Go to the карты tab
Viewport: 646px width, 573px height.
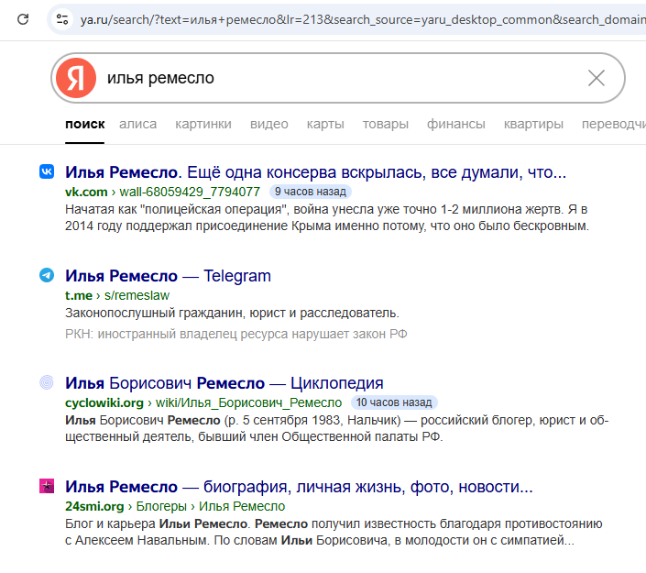(x=325, y=124)
